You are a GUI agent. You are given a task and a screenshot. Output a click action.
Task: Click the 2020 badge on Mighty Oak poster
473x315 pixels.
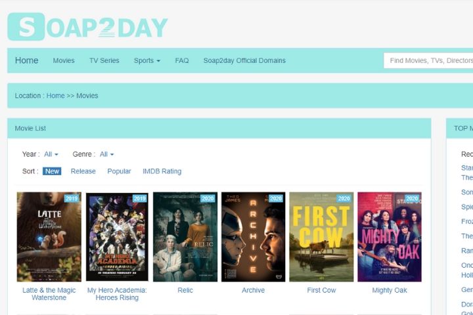tap(412, 198)
